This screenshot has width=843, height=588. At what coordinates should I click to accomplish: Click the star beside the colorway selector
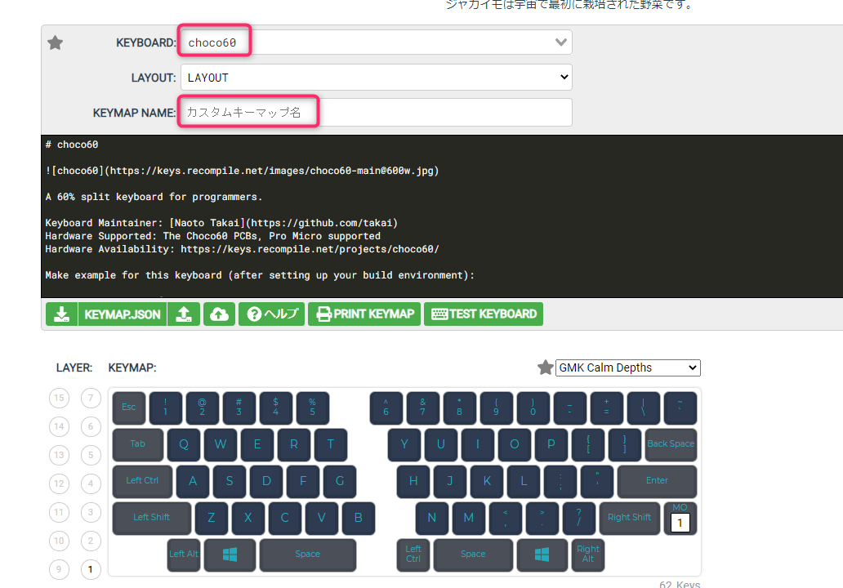(545, 367)
